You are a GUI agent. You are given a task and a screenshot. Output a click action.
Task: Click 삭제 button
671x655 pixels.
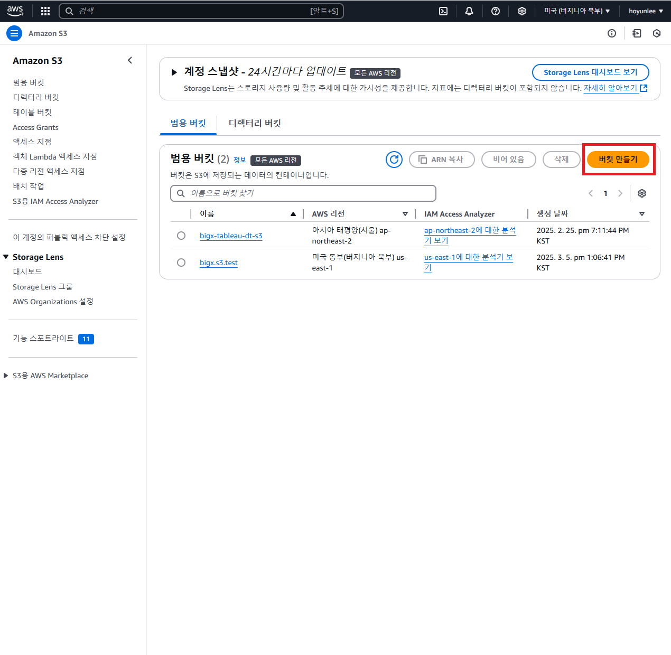tap(562, 160)
